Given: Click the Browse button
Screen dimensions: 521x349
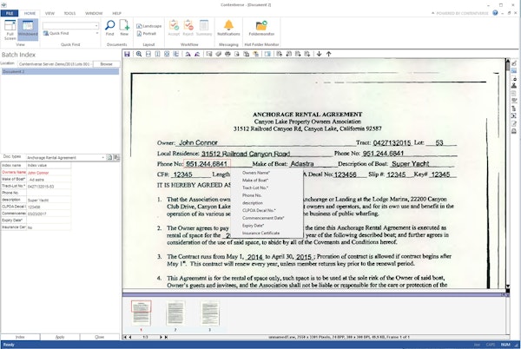Looking at the screenshot, I should coord(106,63).
